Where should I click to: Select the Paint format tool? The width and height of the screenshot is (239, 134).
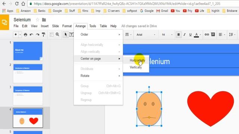point(43,35)
